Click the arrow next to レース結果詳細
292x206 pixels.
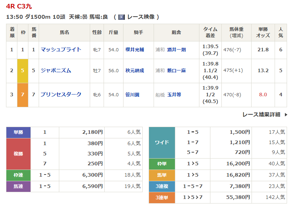[x=286, y=115]
